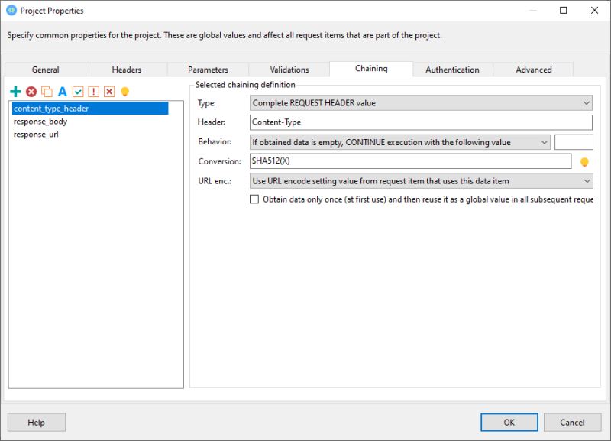The image size is (611, 441).
Task: Select content_type_header in the list
Action: click(90, 109)
